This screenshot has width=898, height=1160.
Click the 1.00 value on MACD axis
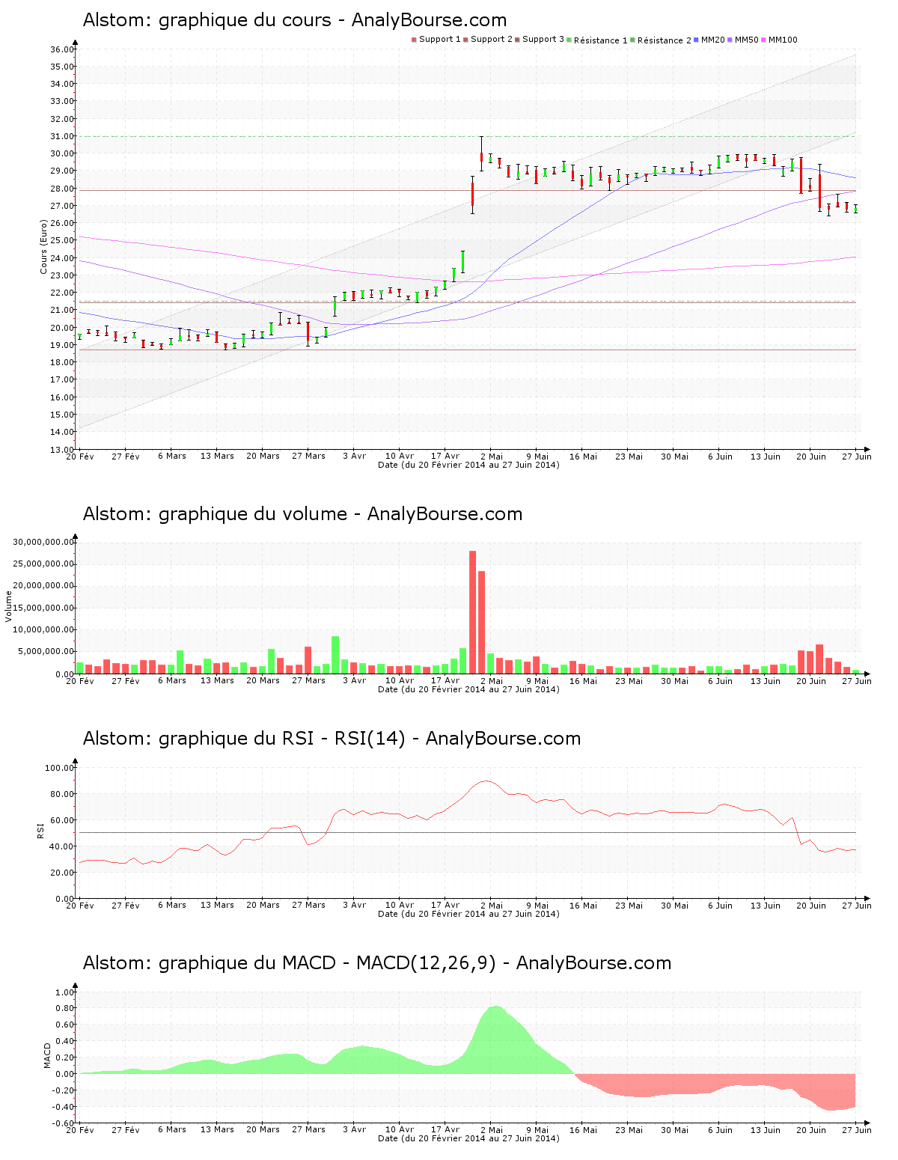65,992
